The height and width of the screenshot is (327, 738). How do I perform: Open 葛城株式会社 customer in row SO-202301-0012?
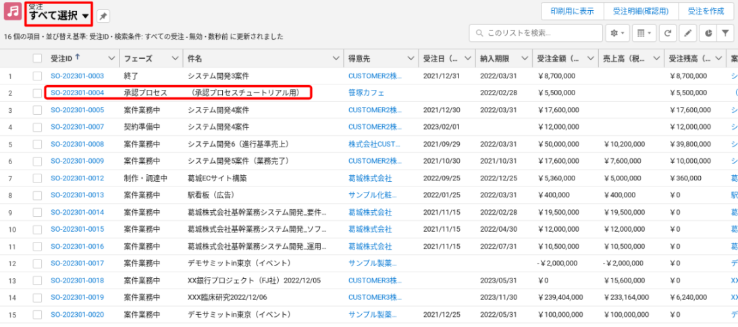click(370, 178)
